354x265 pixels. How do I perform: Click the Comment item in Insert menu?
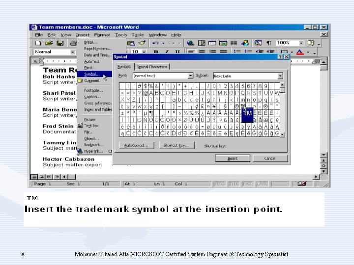tap(91, 80)
